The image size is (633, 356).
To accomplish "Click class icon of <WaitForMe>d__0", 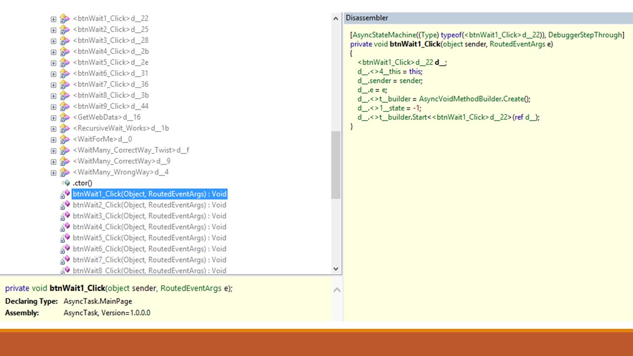I will point(65,139).
